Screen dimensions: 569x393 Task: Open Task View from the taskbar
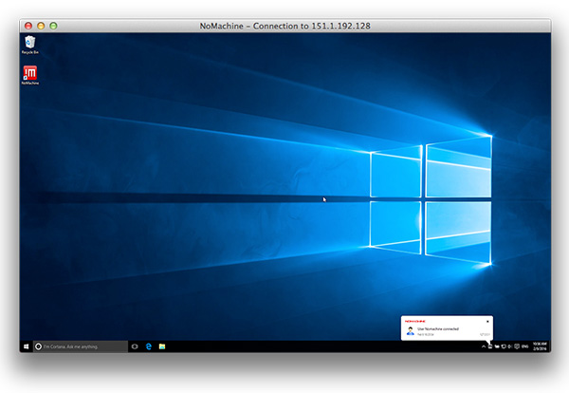(135, 346)
